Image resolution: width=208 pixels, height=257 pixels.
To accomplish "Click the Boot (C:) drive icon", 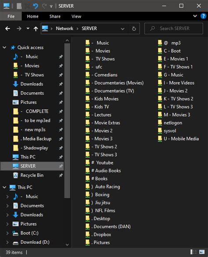I will pyautogui.click(x=15, y=233).
